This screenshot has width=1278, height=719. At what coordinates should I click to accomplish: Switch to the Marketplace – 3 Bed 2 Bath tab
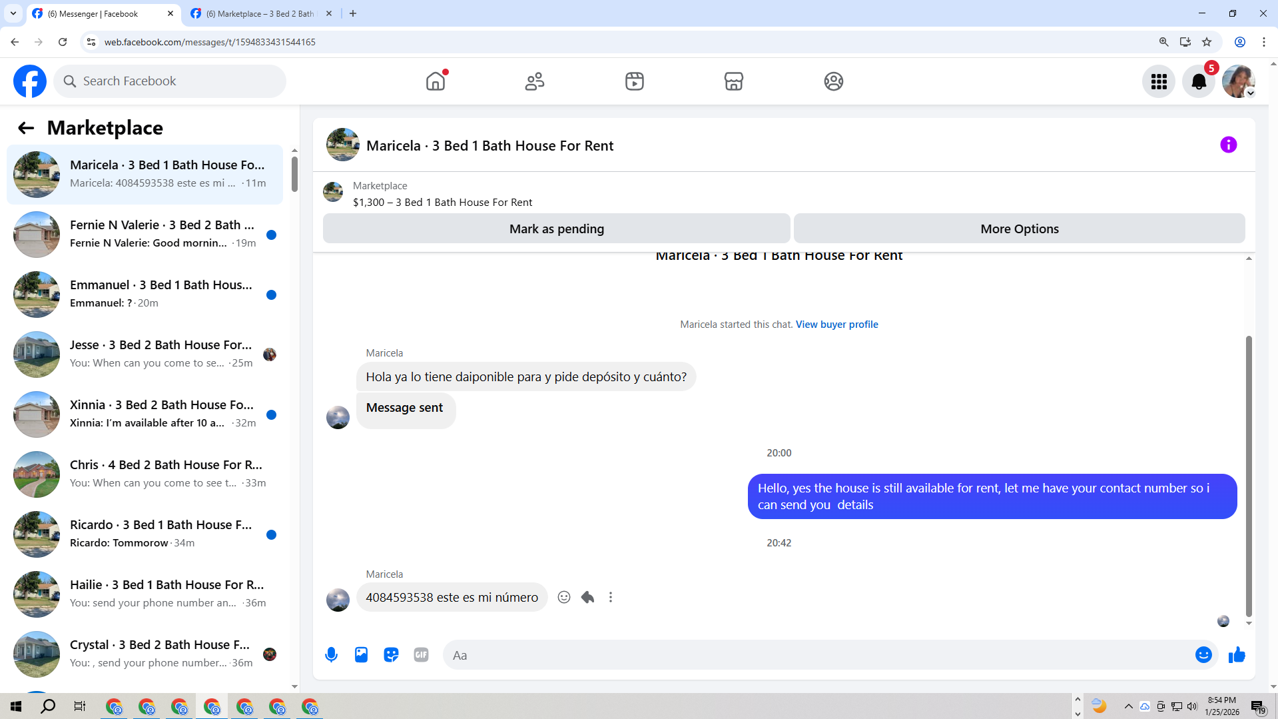[260, 13]
